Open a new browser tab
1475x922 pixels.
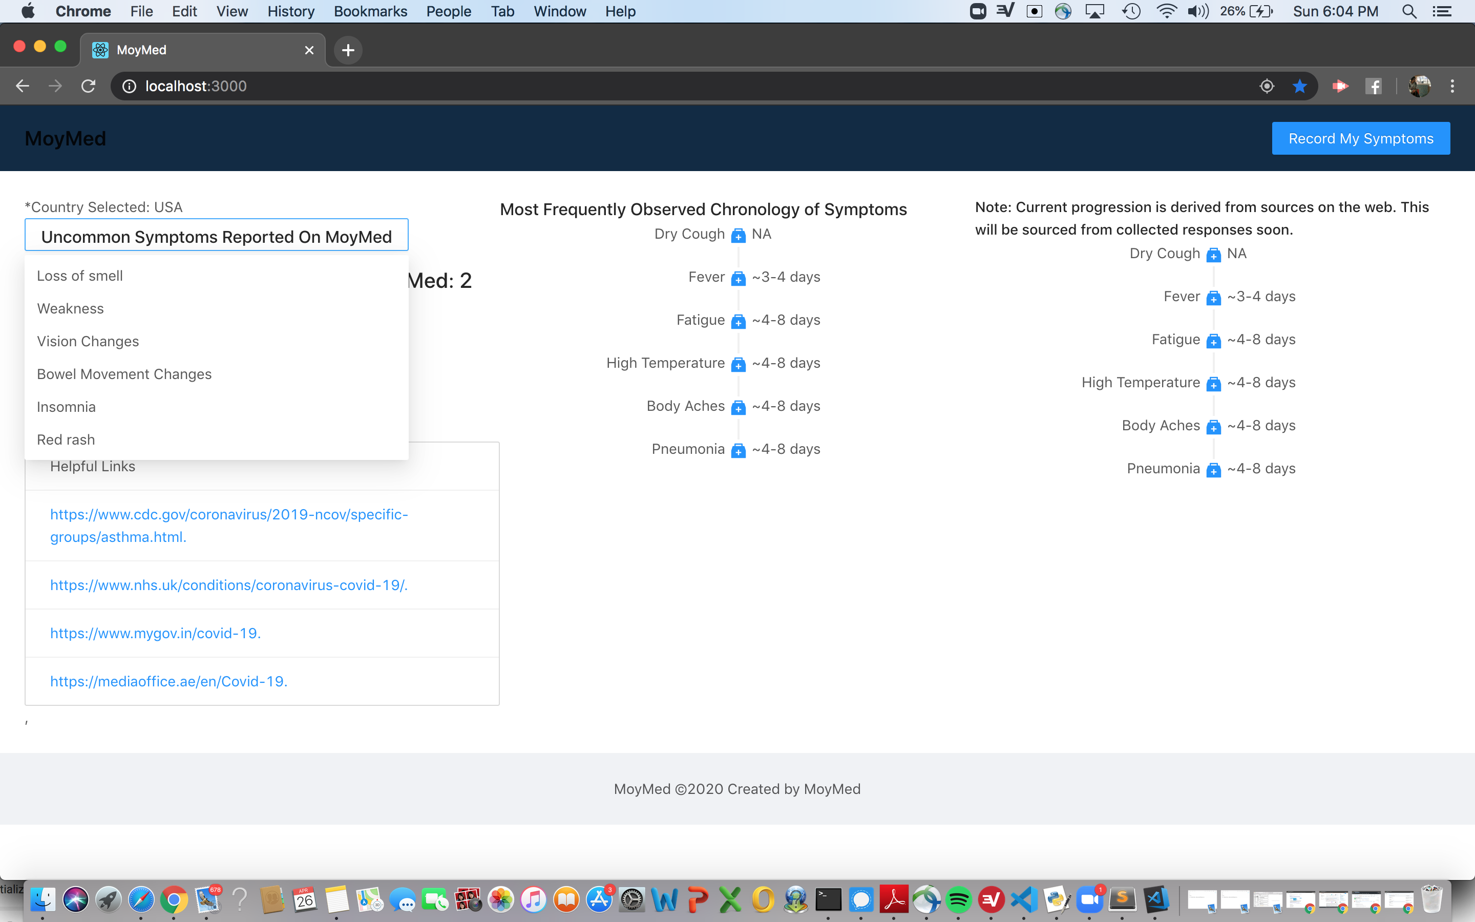[348, 50]
